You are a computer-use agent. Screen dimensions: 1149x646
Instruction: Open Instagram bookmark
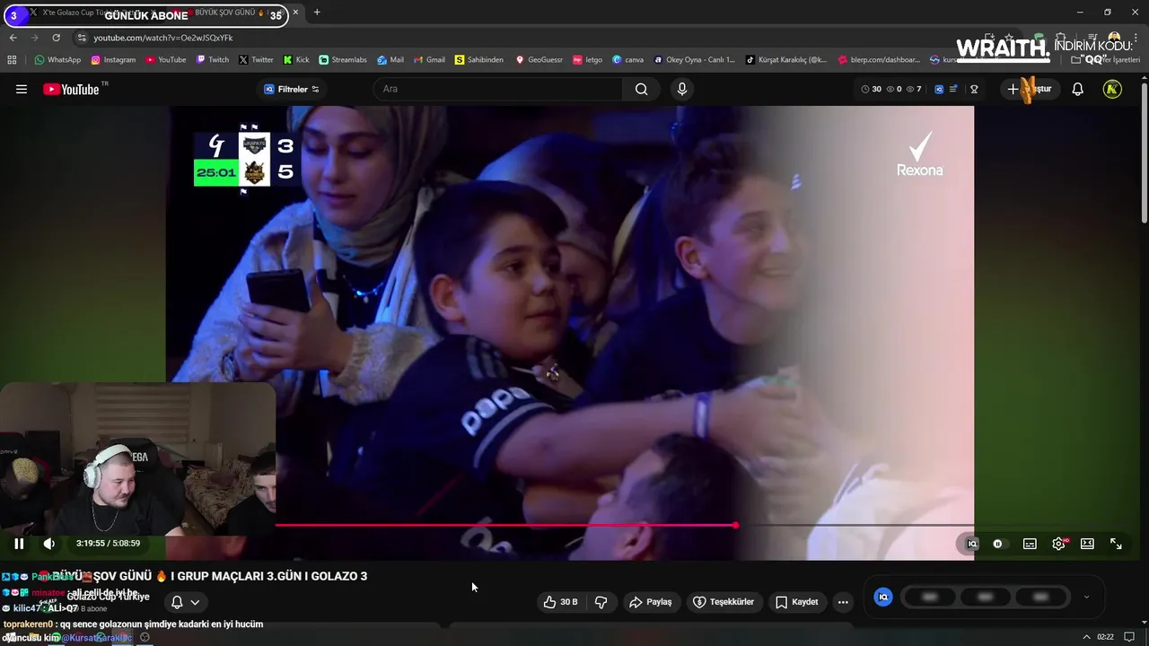point(113,60)
